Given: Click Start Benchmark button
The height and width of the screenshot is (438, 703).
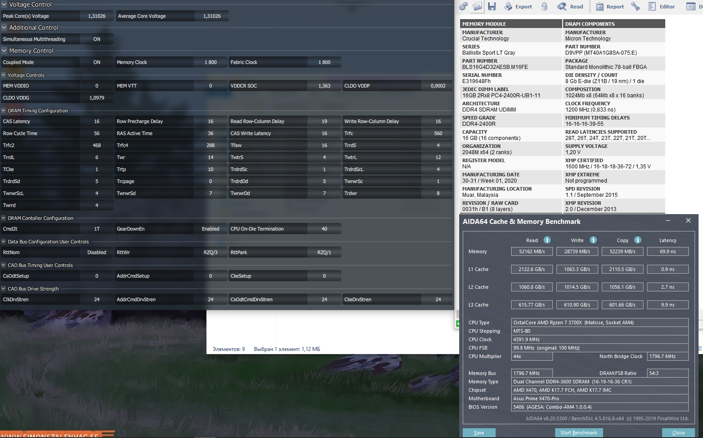Looking at the screenshot, I should click(579, 433).
